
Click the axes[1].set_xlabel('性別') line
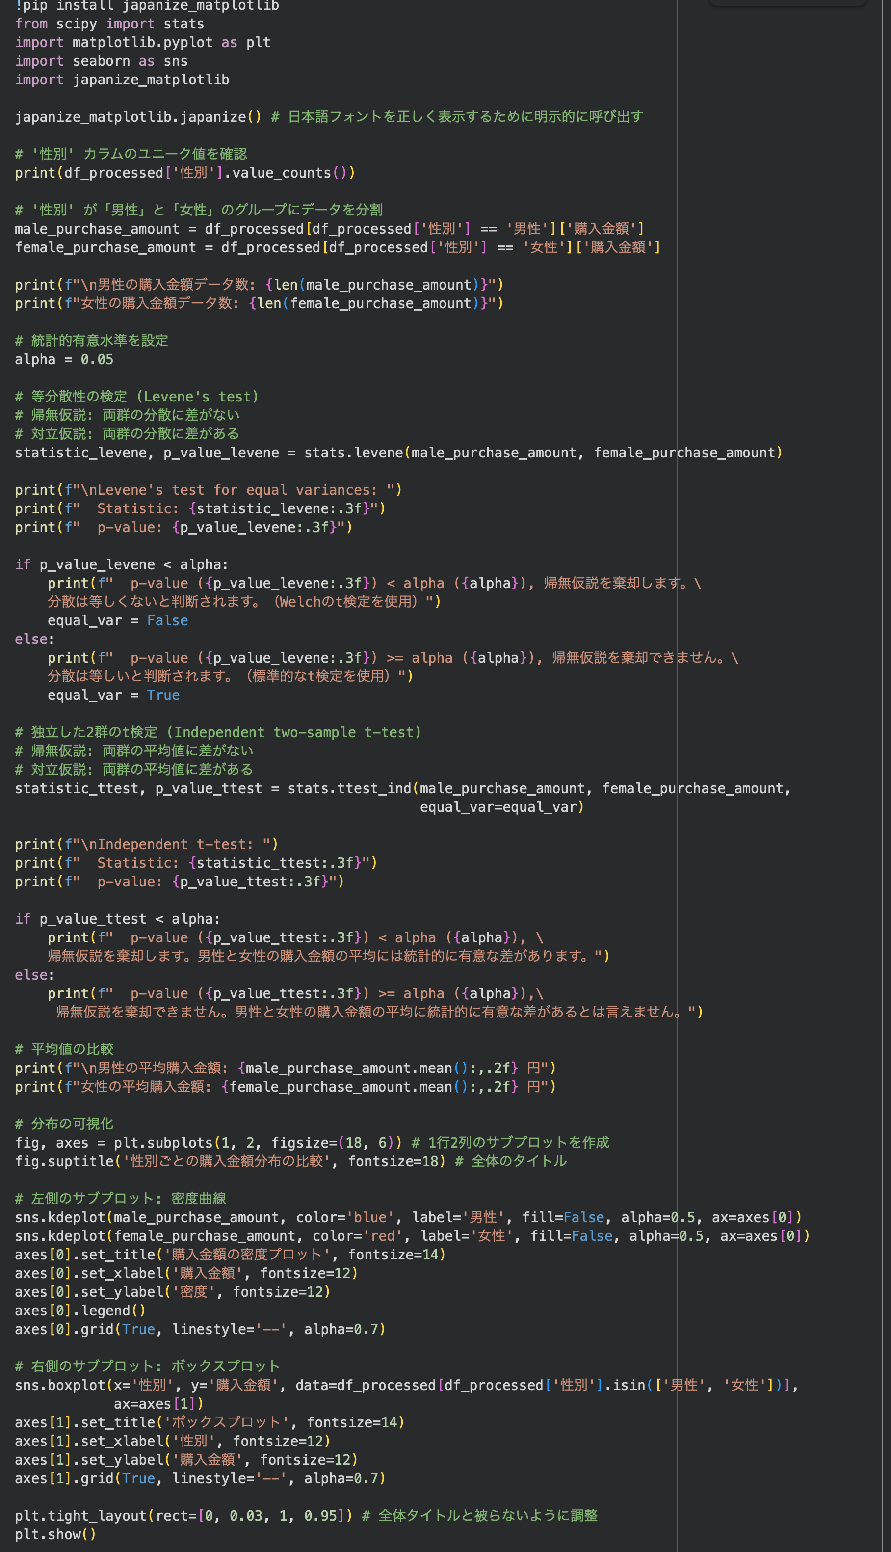173,1441
